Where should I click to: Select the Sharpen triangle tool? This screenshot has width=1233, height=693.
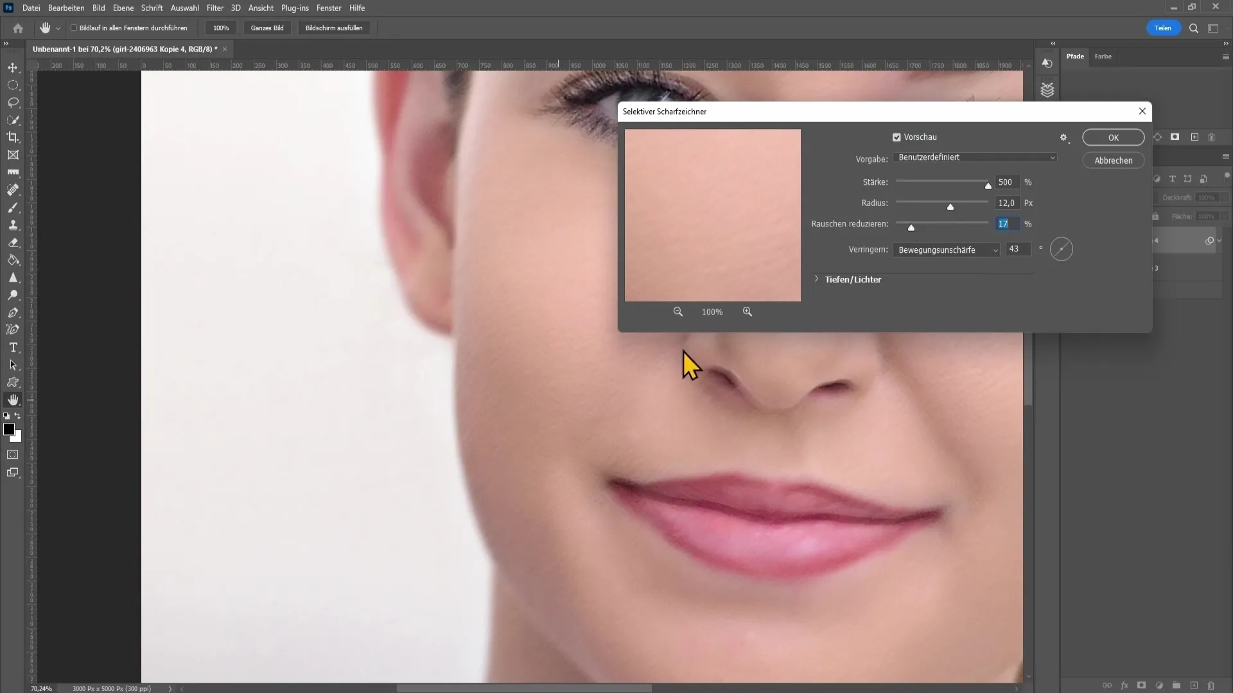[x=13, y=278]
